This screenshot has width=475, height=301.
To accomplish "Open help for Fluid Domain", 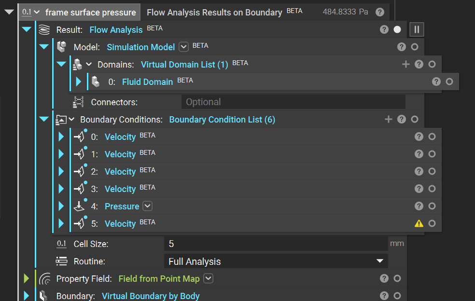I will [x=436, y=82].
